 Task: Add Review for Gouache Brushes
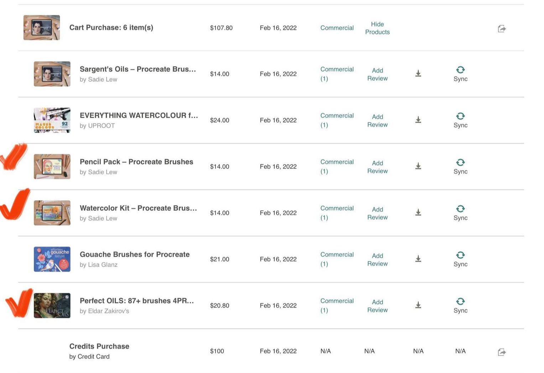coord(377,260)
